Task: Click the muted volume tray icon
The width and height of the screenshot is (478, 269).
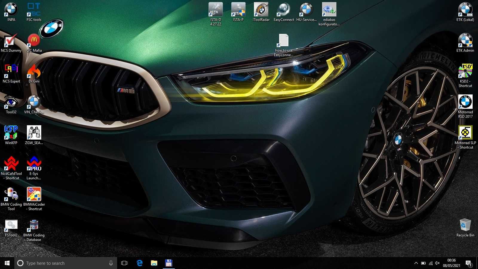Action: click(x=437, y=263)
